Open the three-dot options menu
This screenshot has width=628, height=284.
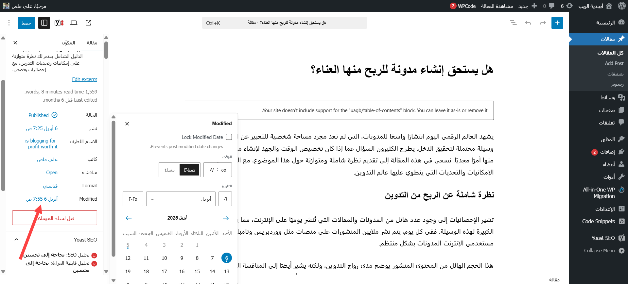coord(9,23)
